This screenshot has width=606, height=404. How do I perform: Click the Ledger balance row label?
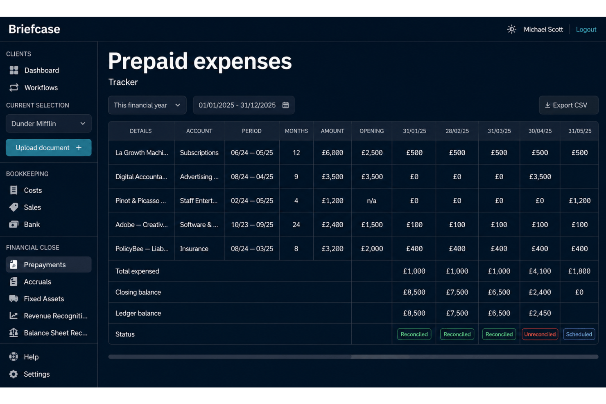pos(138,313)
